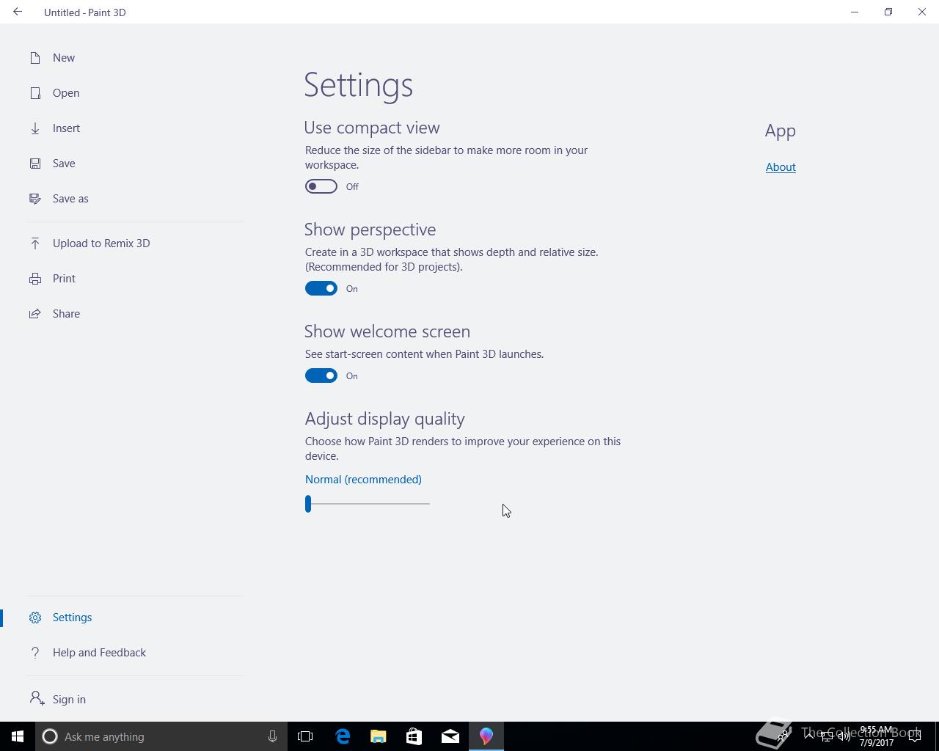Click the Print printer icon

[x=35, y=279]
